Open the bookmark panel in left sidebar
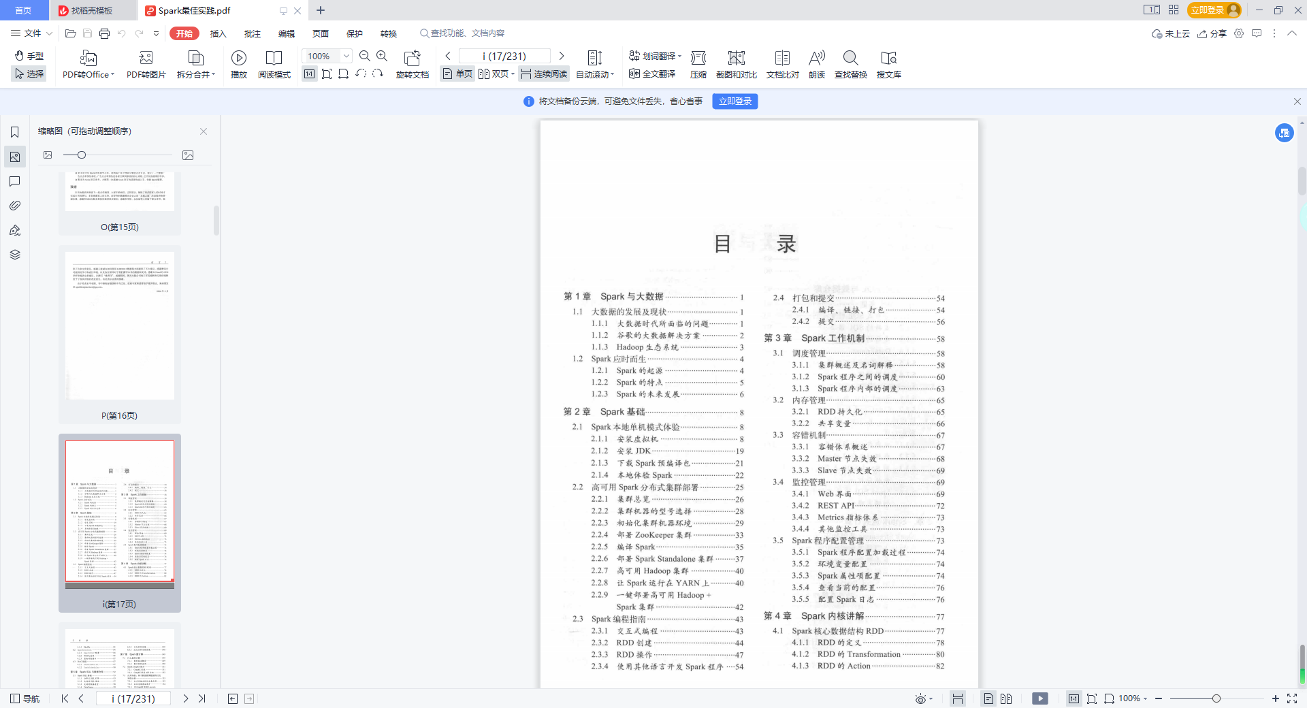Image resolution: width=1307 pixels, height=708 pixels. (x=15, y=132)
